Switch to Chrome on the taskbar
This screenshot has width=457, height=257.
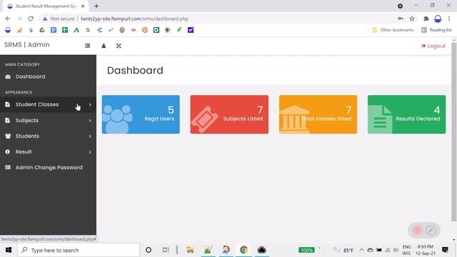(x=243, y=250)
